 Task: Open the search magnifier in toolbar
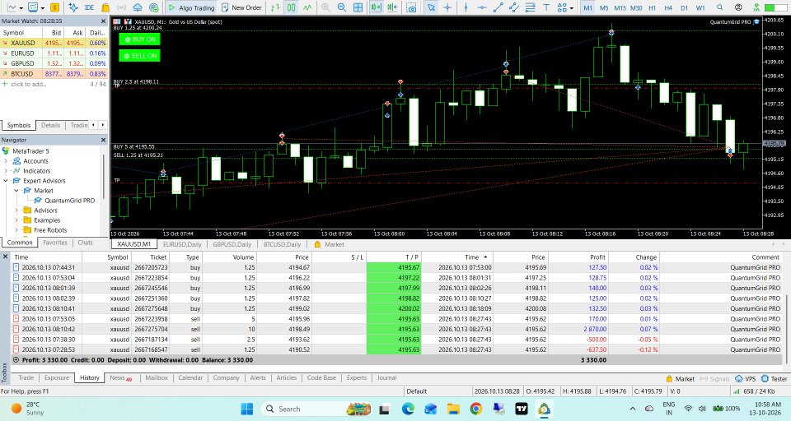pos(720,7)
